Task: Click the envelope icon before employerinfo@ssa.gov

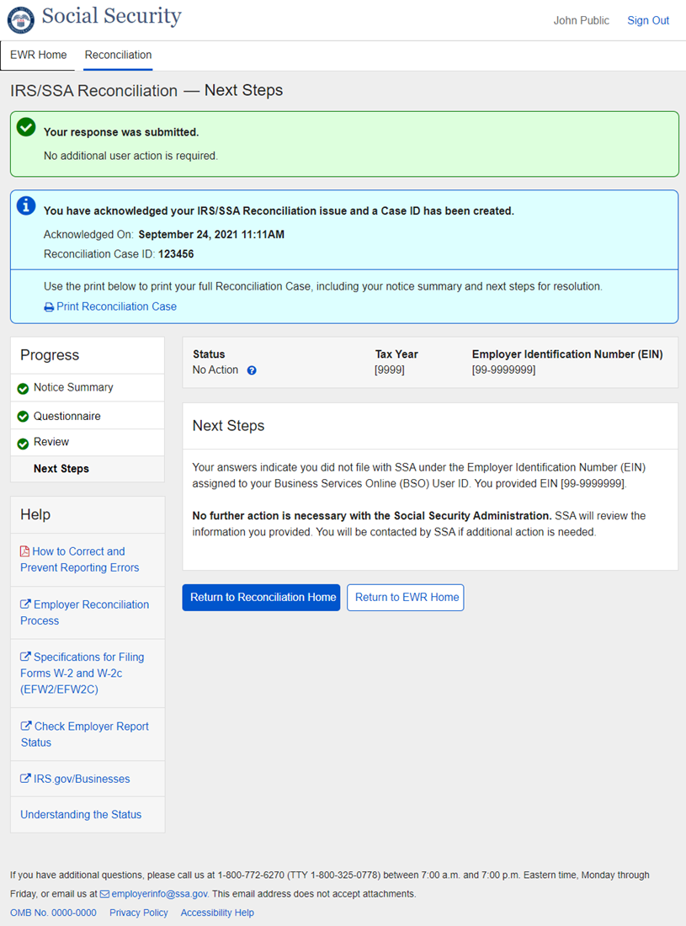Action: (104, 894)
